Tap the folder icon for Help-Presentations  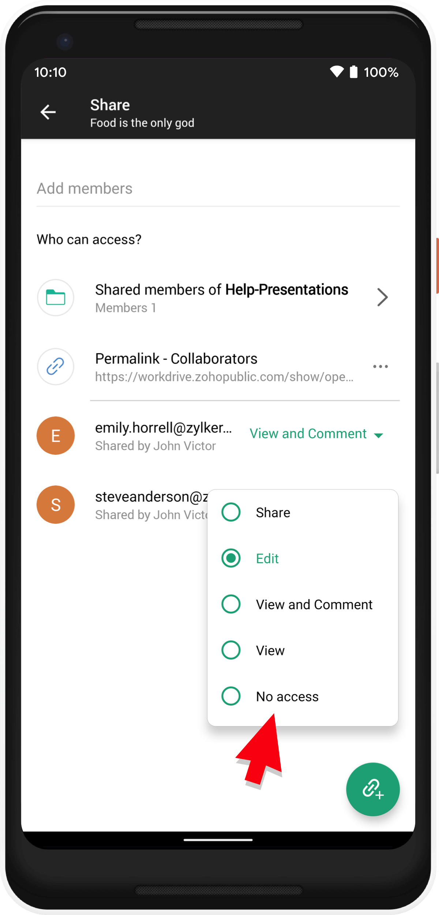pos(56,297)
